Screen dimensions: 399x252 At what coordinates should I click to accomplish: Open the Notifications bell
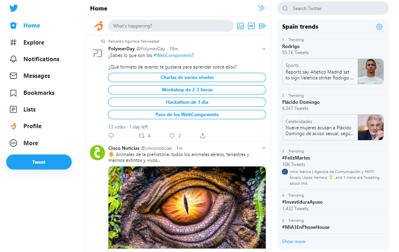(12, 59)
